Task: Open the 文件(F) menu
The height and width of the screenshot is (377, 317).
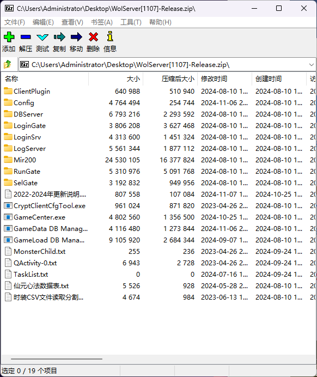Action: tap(14, 22)
